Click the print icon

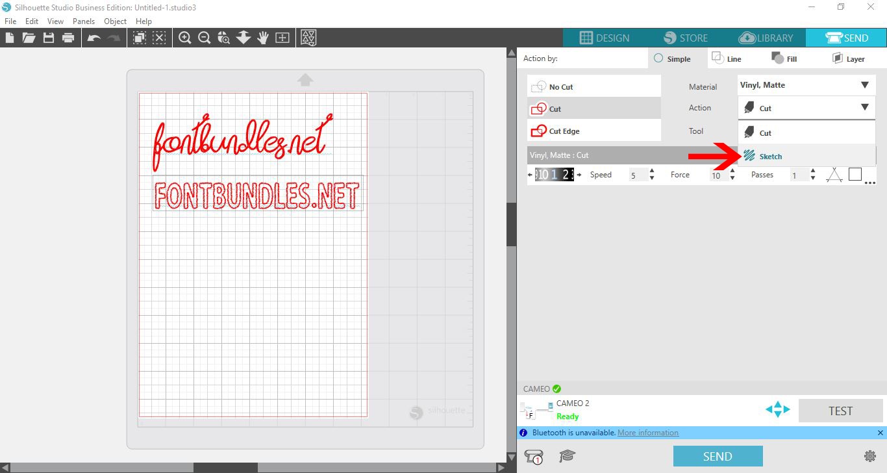[x=68, y=38]
